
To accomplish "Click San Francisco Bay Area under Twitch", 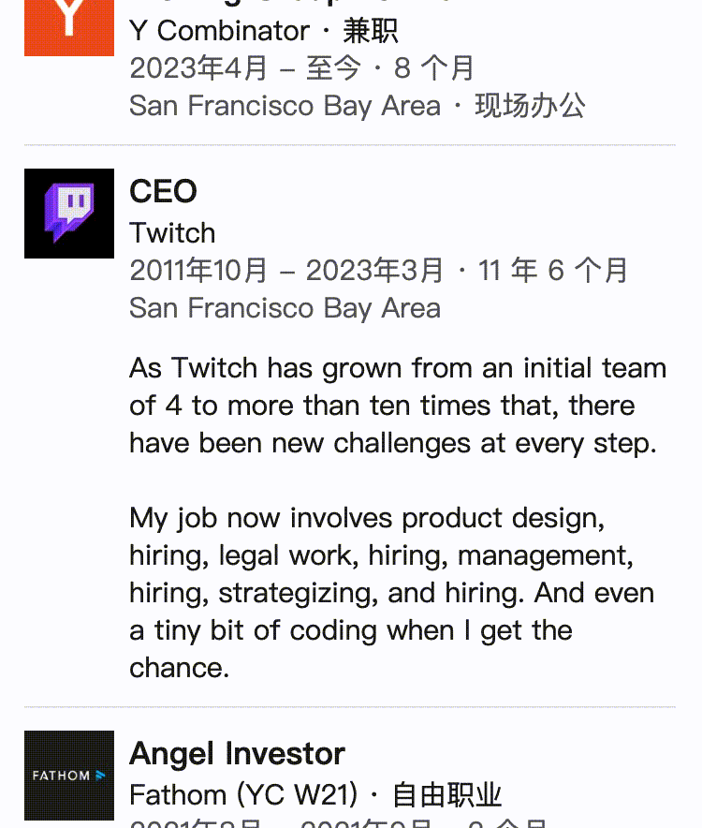I will tap(285, 308).
